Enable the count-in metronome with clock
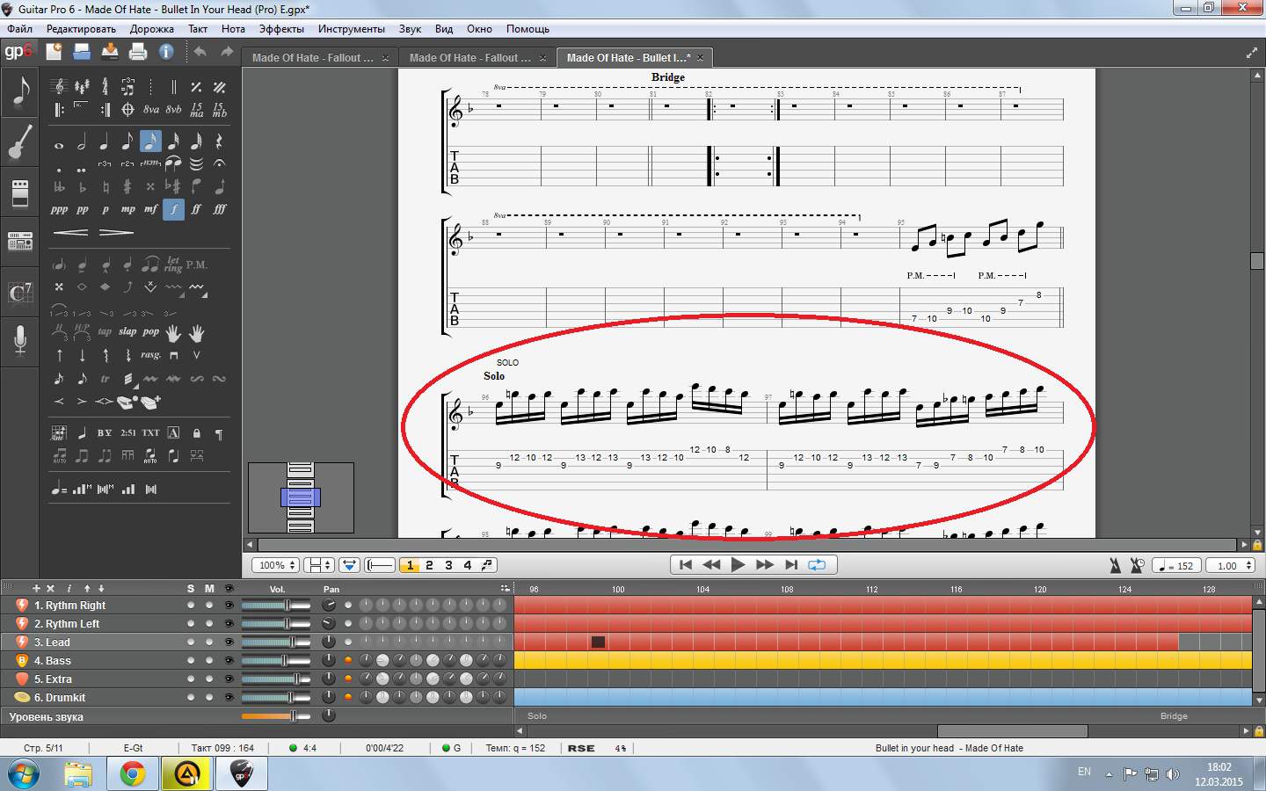The image size is (1266, 791). pyautogui.click(x=1137, y=565)
